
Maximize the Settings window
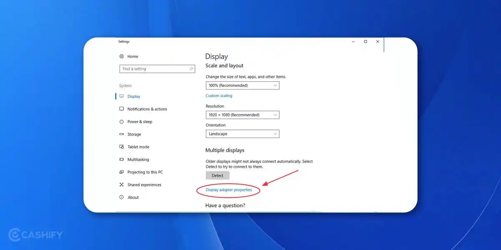pos(365,42)
